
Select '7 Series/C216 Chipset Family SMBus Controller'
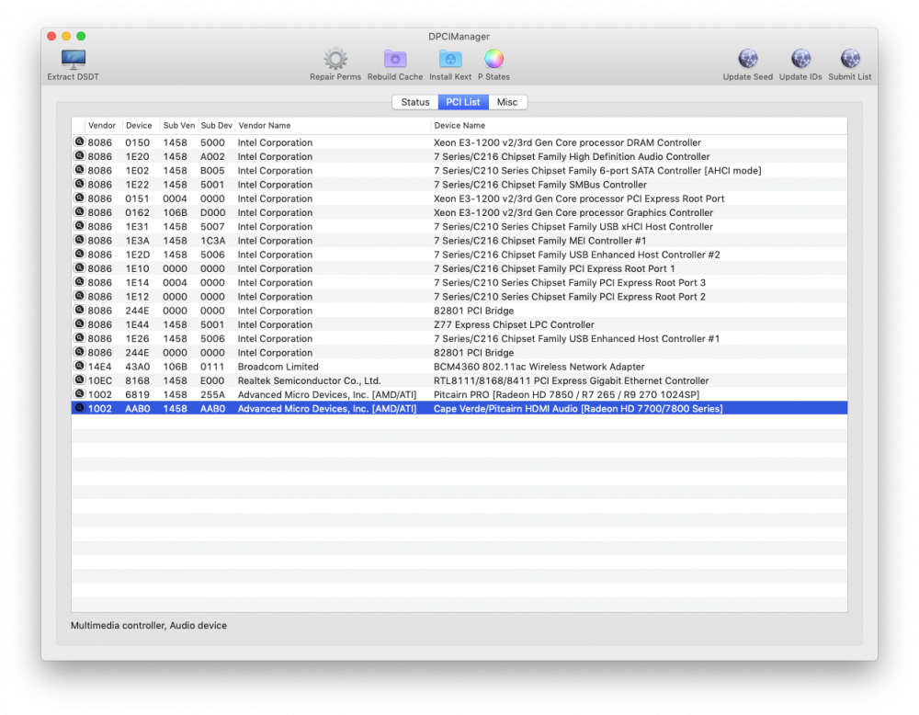point(539,185)
